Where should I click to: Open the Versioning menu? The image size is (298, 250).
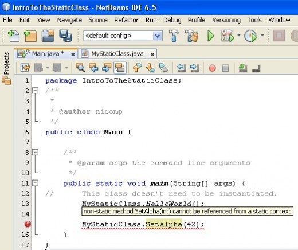pos(226,20)
